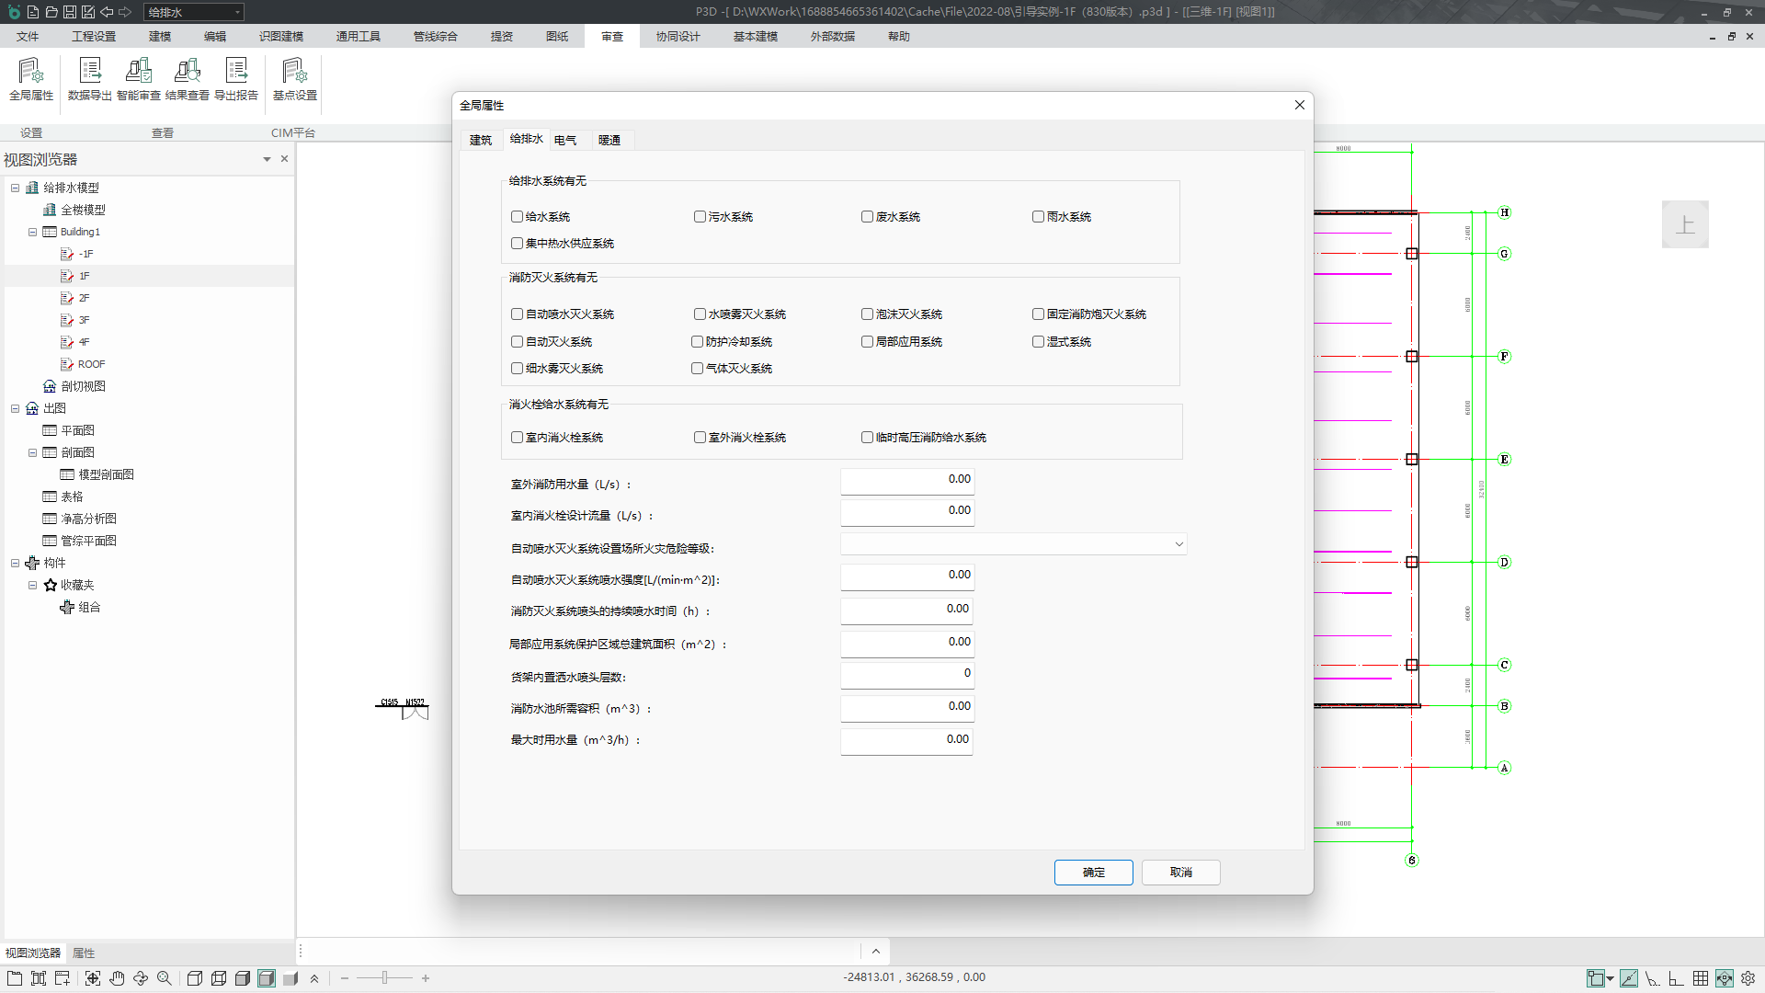Collapse the Building1 tree node
Viewport: 1765px width, 993px height.
[x=32, y=232]
